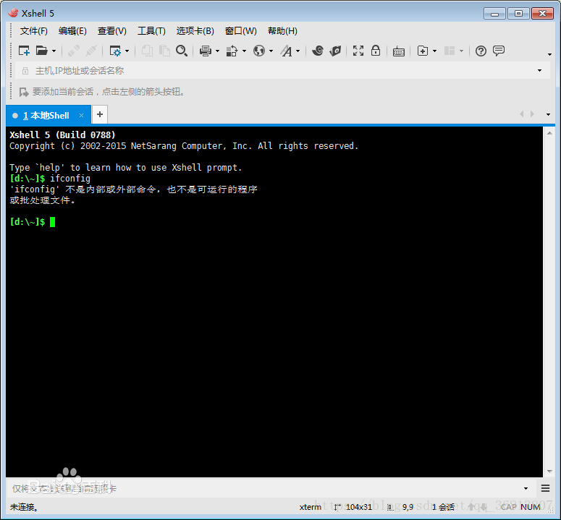Viewport: 561px width, 520px height.
Task: Open the 窗口(W) menu
Action: tap(241, 31)
